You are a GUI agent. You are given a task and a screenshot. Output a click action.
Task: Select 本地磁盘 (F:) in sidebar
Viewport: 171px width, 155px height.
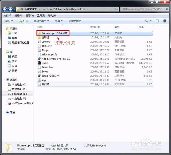pos(19,99)
